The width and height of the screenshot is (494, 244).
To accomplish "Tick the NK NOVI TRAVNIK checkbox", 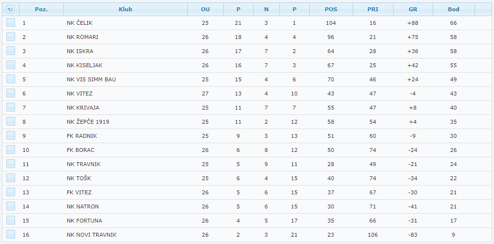I will (11, 235).
